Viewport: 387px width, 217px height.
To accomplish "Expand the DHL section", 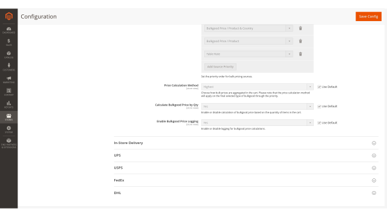I will pyautogui.click(x=246, y=193).
